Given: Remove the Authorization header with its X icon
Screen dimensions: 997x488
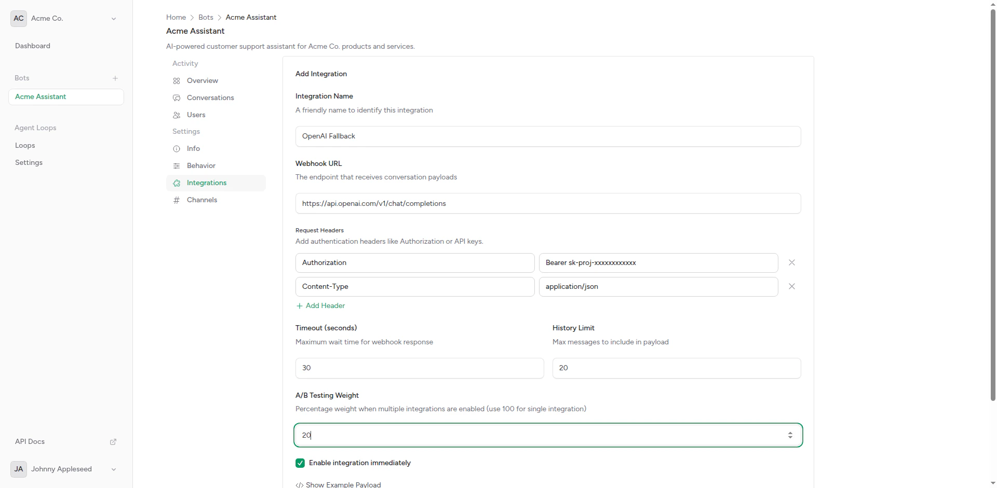Looking at the screenshot, I should [791, 262].
